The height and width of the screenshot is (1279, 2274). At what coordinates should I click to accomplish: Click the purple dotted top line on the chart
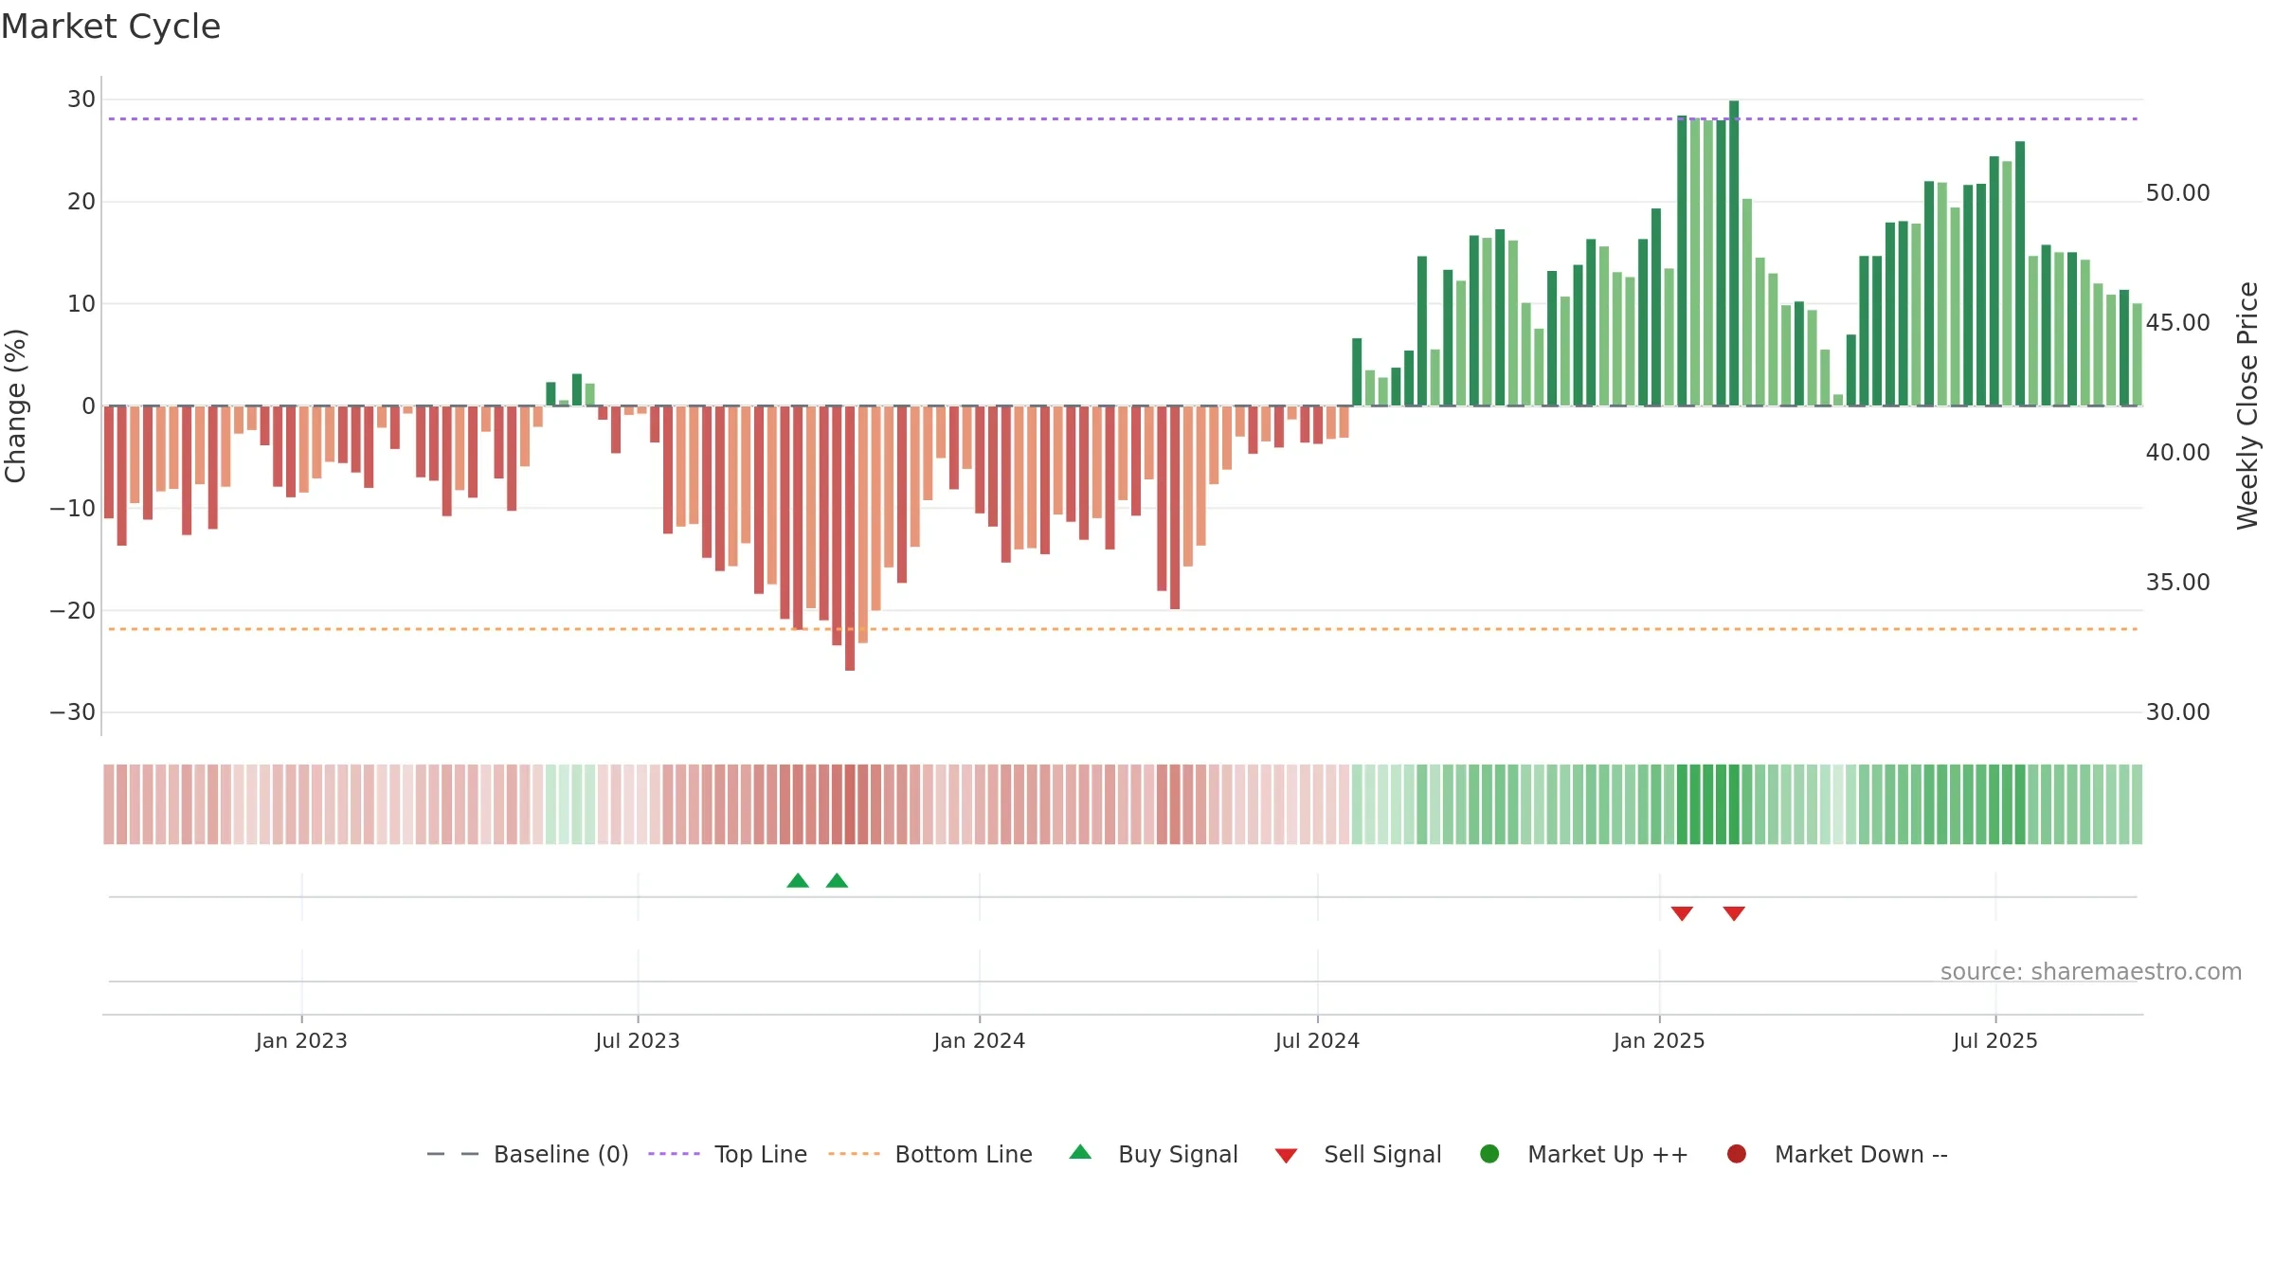click(1123, 118)
